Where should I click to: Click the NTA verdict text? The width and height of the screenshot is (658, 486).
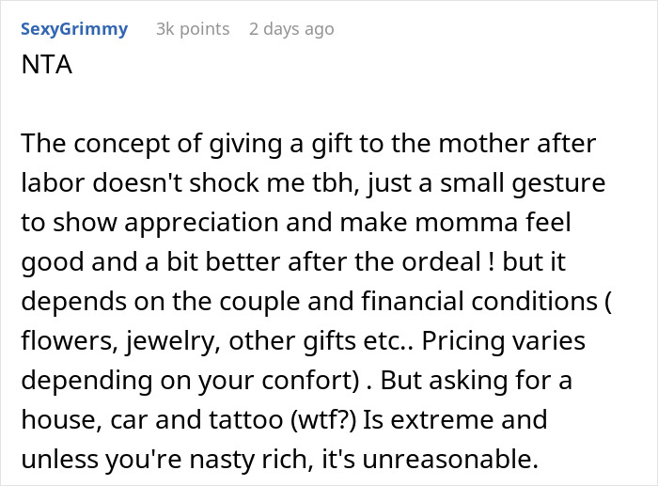coord(41,69)
